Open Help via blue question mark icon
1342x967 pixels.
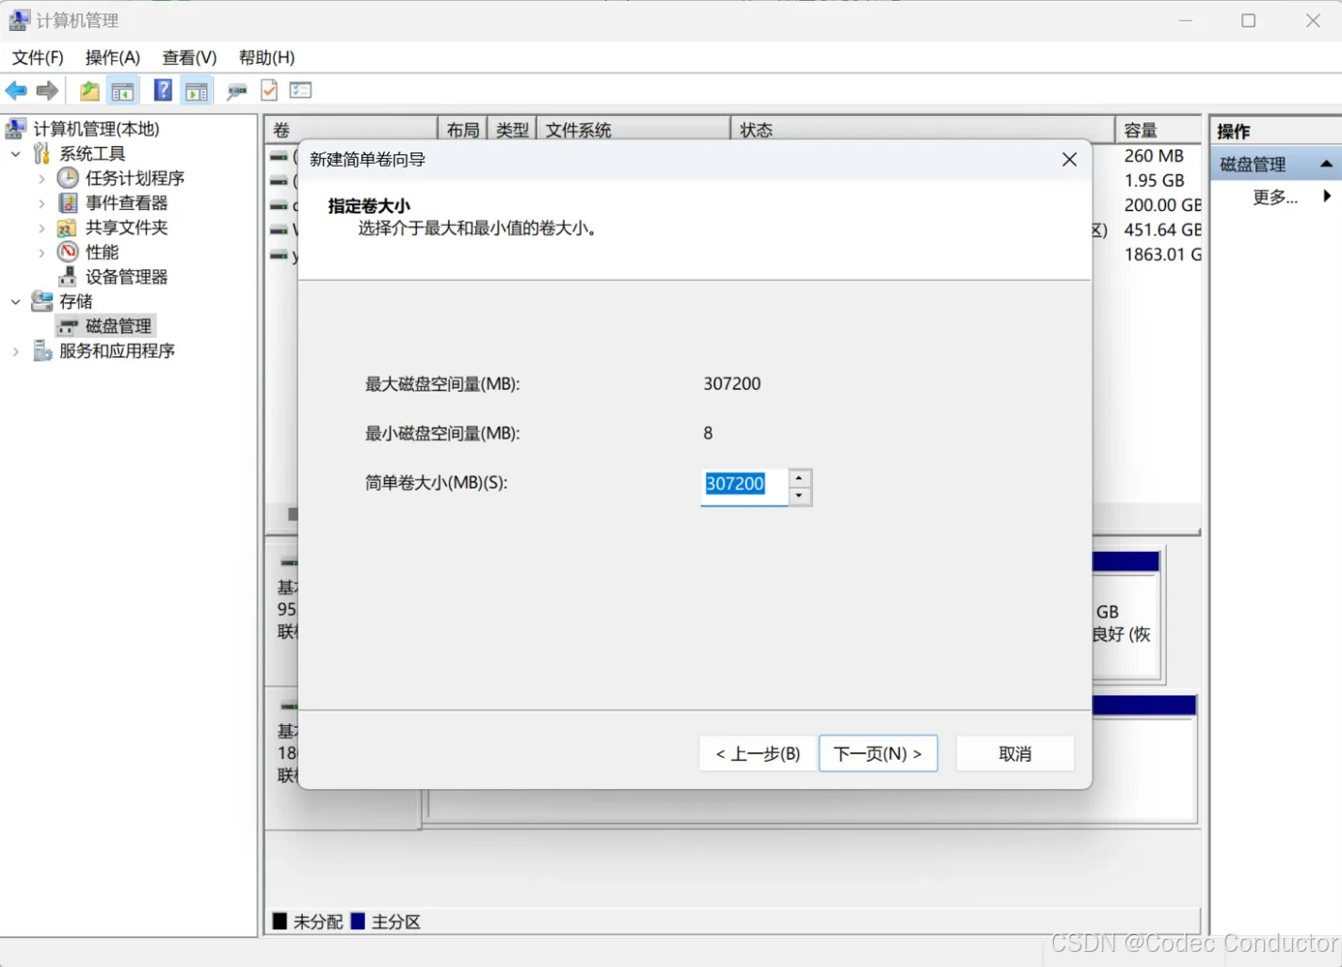(163, 90)
